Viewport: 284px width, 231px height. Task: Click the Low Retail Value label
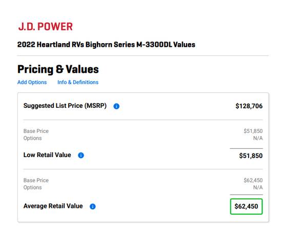tap(47, 155)
